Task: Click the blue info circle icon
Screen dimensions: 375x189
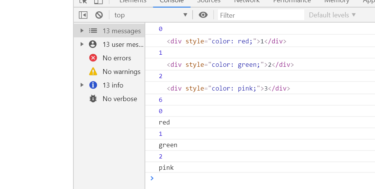Action: tap(93, 85)
